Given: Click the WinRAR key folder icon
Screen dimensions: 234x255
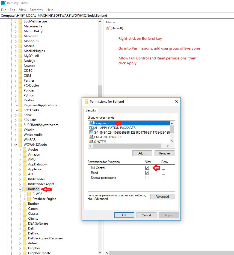Looking at the screenshot, I should [x=20, y=139].
